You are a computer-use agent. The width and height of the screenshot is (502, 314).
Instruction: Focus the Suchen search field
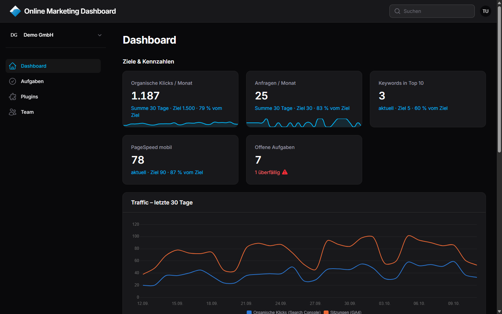[432, 11]
